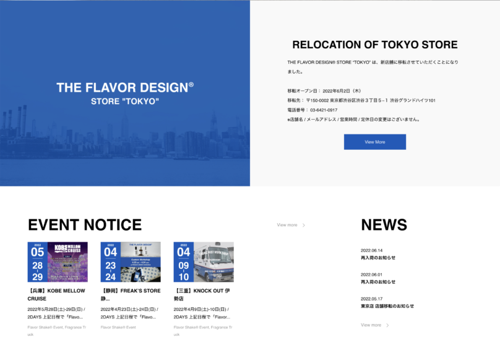Viewport: 500px width, 350px height.
Task: Select the 05 28-29 date badge
Action: click(x=37, y=262)
